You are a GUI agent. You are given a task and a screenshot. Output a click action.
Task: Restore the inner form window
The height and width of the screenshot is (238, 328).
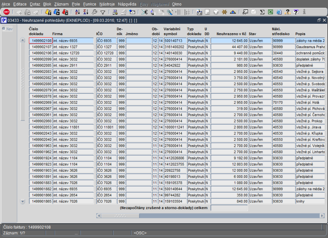point(319,20)
